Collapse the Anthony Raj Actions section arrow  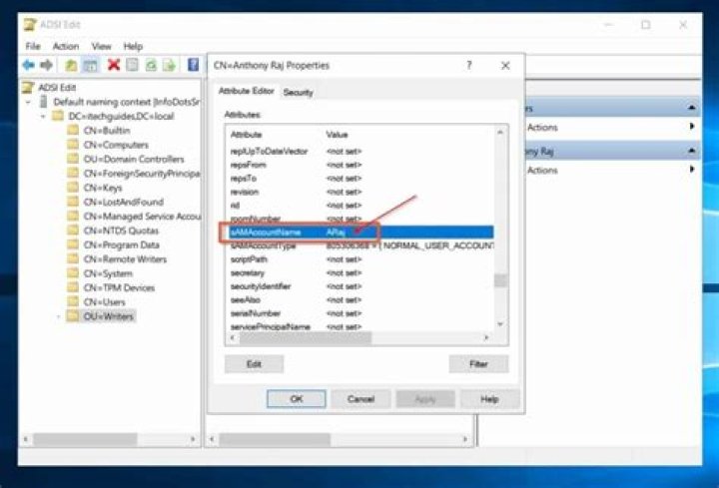(x=691, y=151)
